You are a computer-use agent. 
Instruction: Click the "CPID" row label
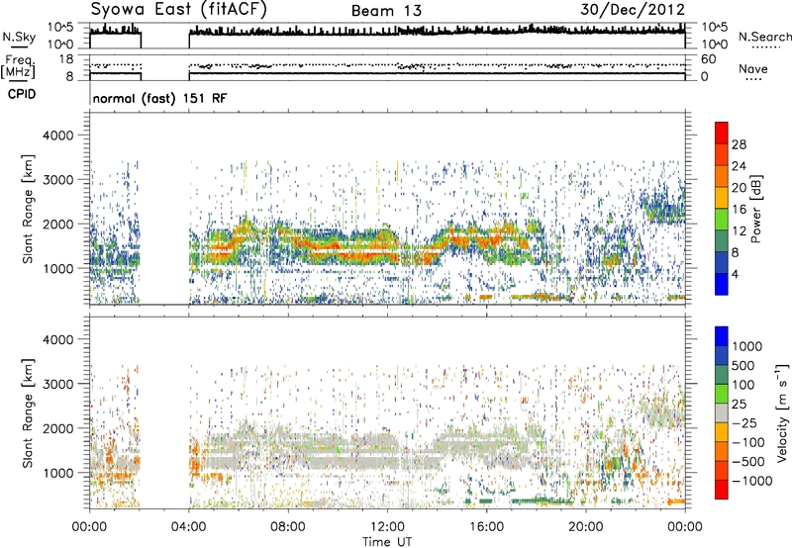click(x=22, y=94)
